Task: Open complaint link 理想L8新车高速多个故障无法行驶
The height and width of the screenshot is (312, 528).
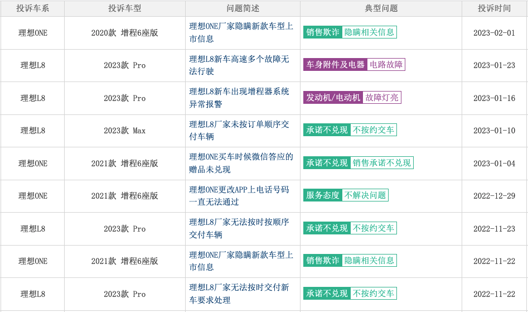Action: pyautogui.click(x=239, y=65)
